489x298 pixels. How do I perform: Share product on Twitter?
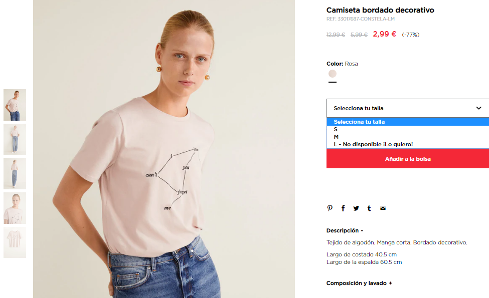pyautogui.click(x=356, y=208)
